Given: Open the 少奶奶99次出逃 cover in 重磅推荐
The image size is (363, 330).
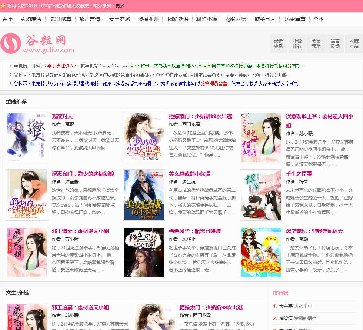Looking at the screenshot, I should (x=144, y=138).
